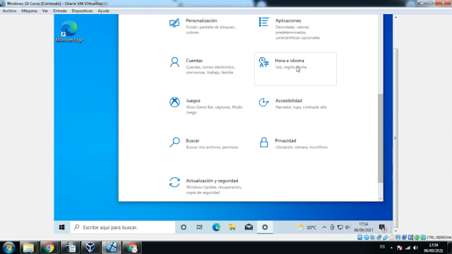Open the Entrada menu
This screenshot has width=452, height=254.
click(59, 11)
